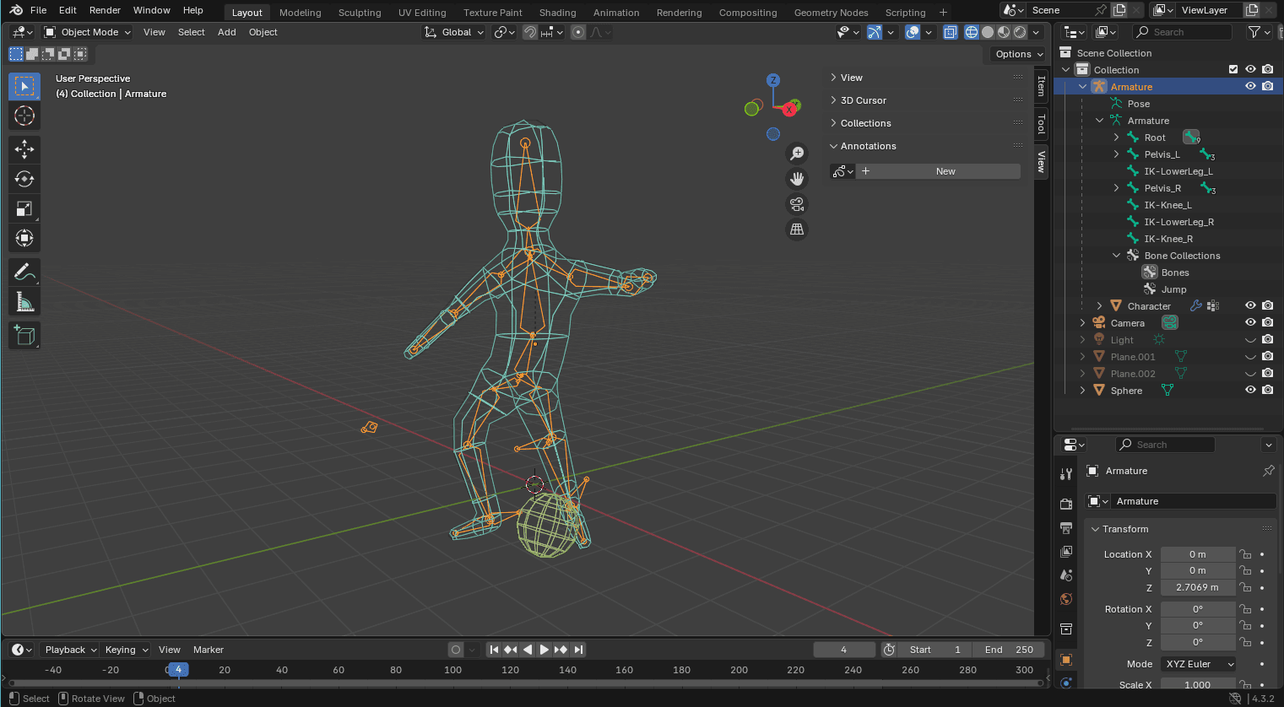Click the Location Z value field

pyautogui.click(x=1197, y=587)
